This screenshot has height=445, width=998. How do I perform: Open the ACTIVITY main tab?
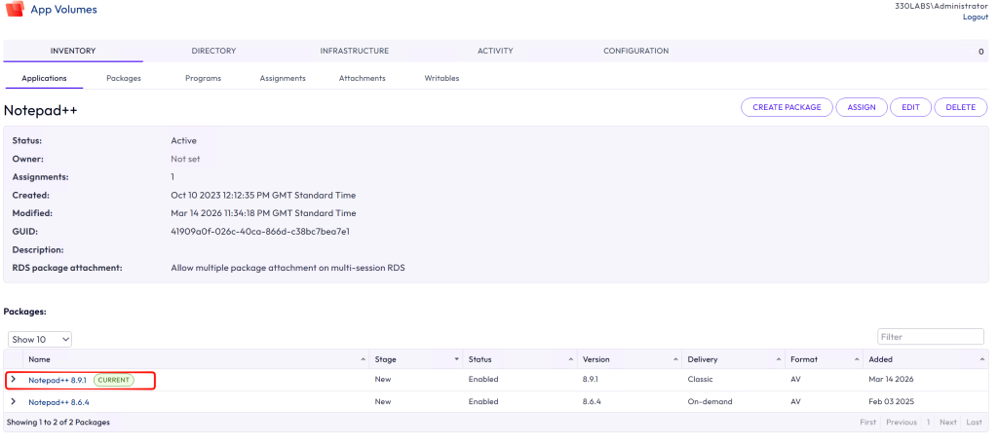click(495, 51)
